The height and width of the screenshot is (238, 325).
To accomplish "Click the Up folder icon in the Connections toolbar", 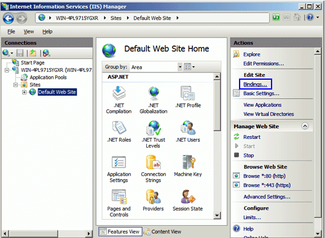I will pos(33,53).
